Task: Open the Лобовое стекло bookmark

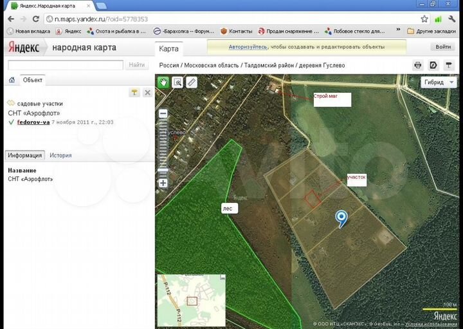Action: point(354,31)
